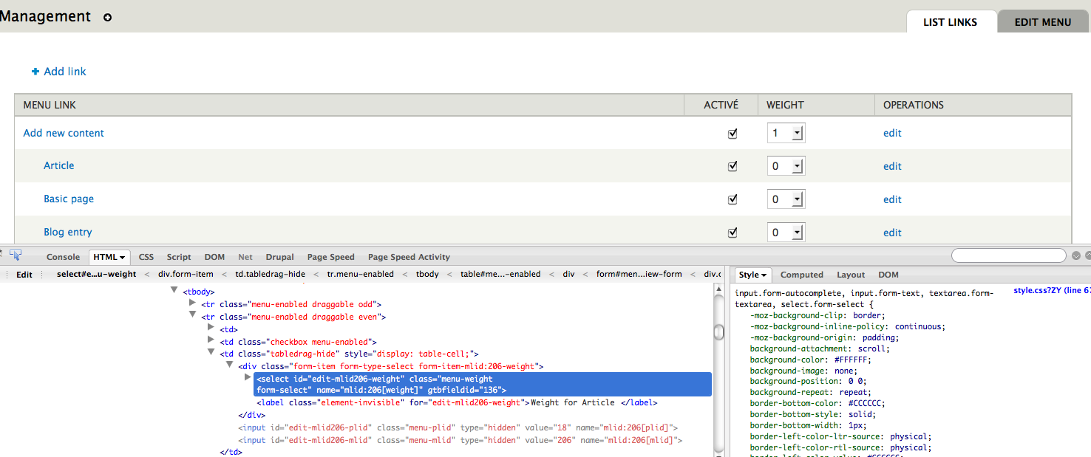Screen dimensions: 1091x457
Task: Select the element inspector arrow tool in Firebug
Action: pyautogui.click(x=16, y=254)
